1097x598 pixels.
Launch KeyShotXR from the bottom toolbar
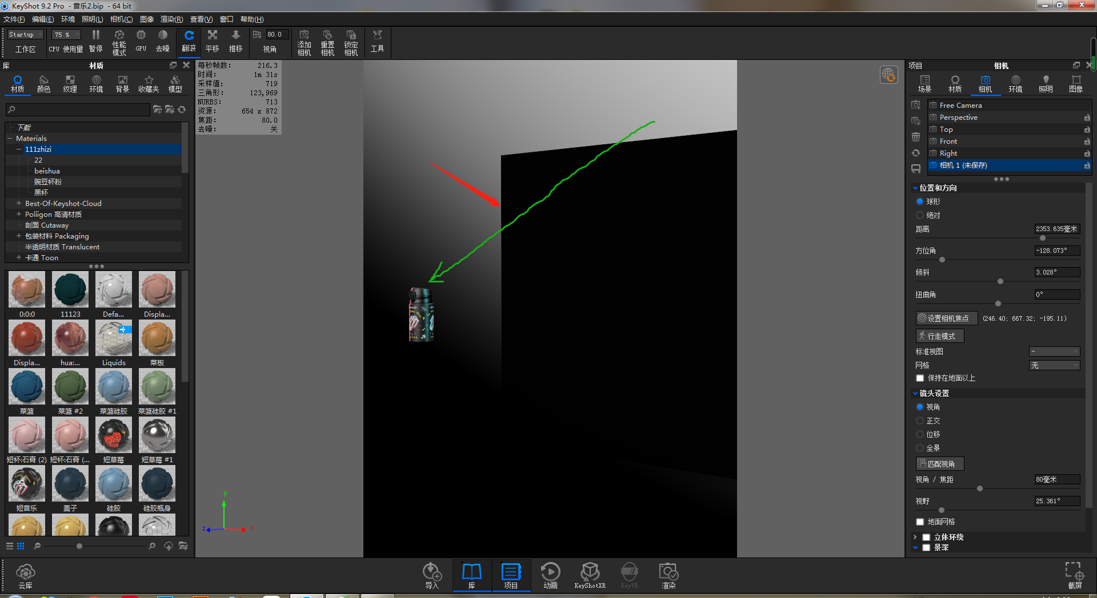pos(590,575)
